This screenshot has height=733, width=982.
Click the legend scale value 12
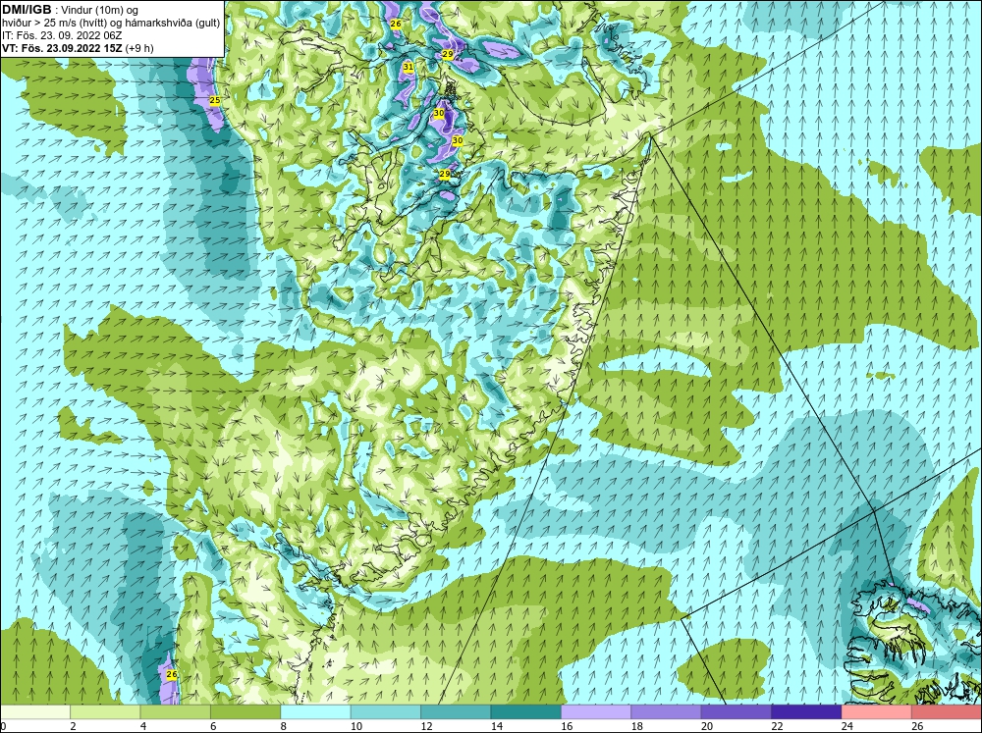(426, 726)
